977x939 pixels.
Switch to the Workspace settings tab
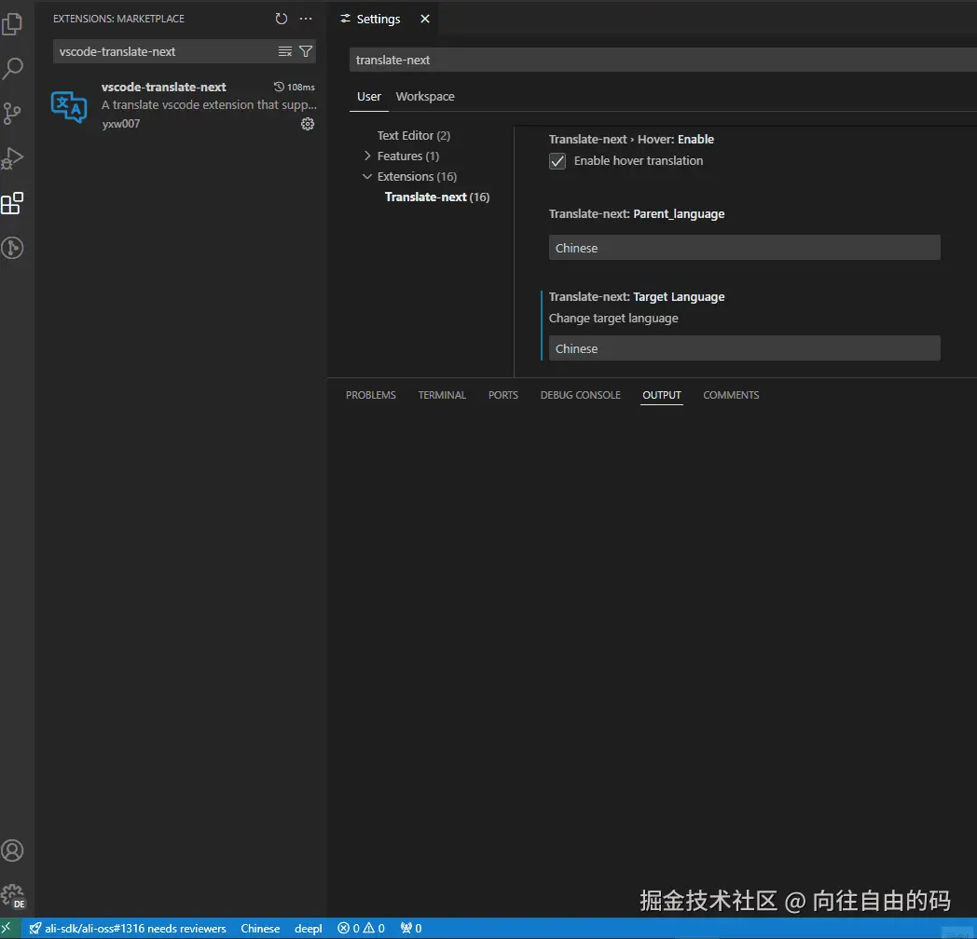point(425,97)
